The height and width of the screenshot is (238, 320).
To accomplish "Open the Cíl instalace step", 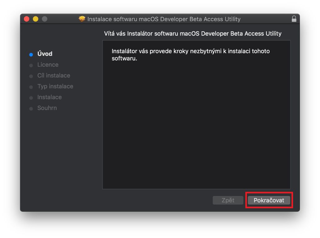I will (x=54, y=76).
